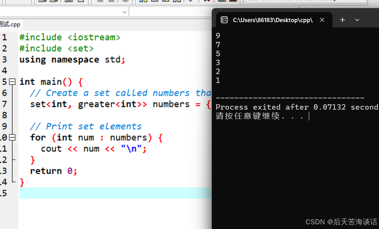Open a new terminal tab with plus
379x229 pixels.
(x=343, y=20)
